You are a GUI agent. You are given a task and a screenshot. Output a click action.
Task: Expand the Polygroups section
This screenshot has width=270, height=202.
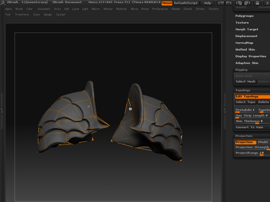click(244, 16)
